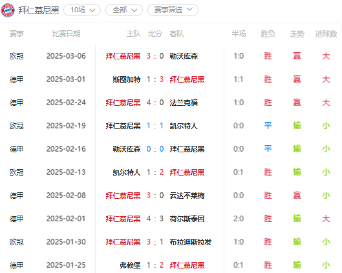The width and height of the screenshot is (342, 273).
Task: Click the 荷尔斯泰因 team name
Action: [187, 219]
